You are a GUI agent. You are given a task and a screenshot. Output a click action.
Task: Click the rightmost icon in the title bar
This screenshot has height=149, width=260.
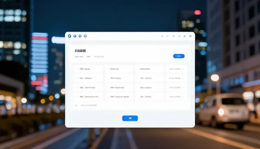[190, 36]
